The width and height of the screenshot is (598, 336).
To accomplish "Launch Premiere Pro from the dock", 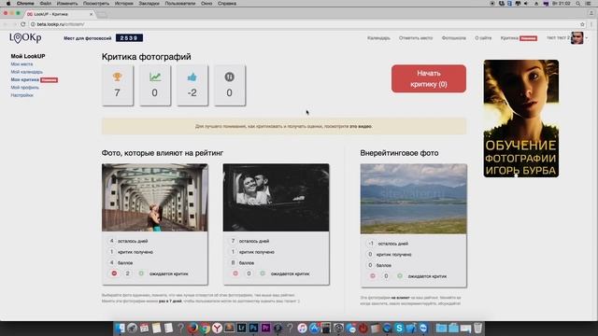I will (265, 328).
